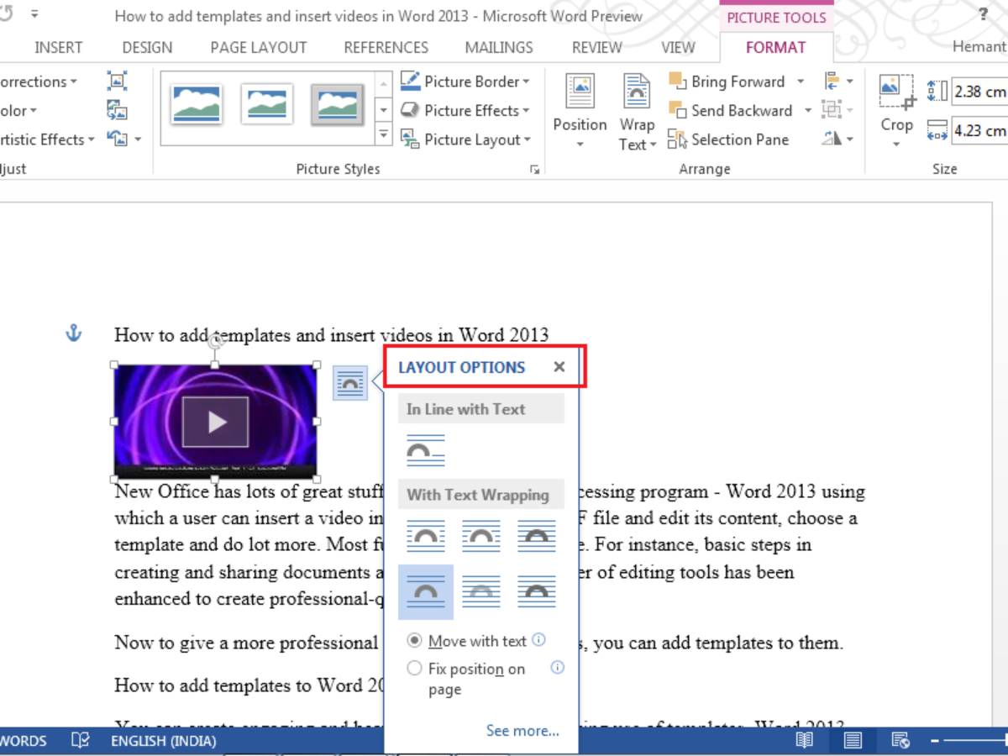Screen dimensions: 1008x756
Task: Click the Compress Pictures icon
Action: [x=117, y=81]
